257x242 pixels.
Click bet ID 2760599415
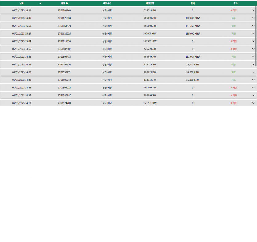coord(64,57)
